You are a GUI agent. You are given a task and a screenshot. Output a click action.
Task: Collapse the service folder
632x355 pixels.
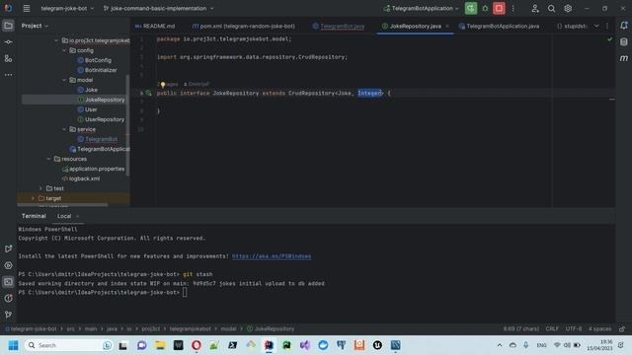64,129
